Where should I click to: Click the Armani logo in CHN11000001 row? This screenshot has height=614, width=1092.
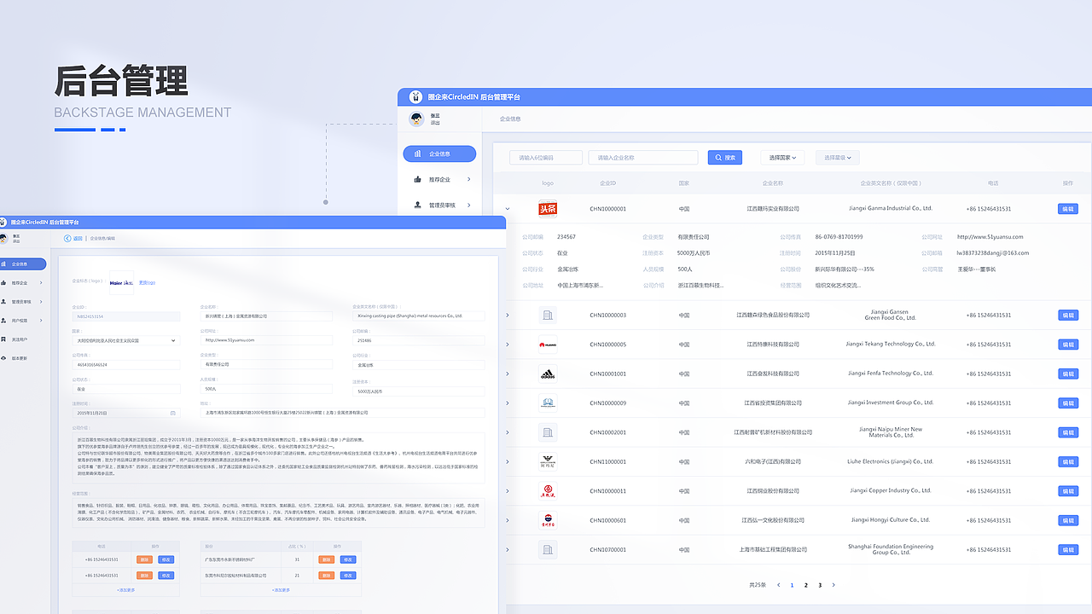[x=548, y=461]
